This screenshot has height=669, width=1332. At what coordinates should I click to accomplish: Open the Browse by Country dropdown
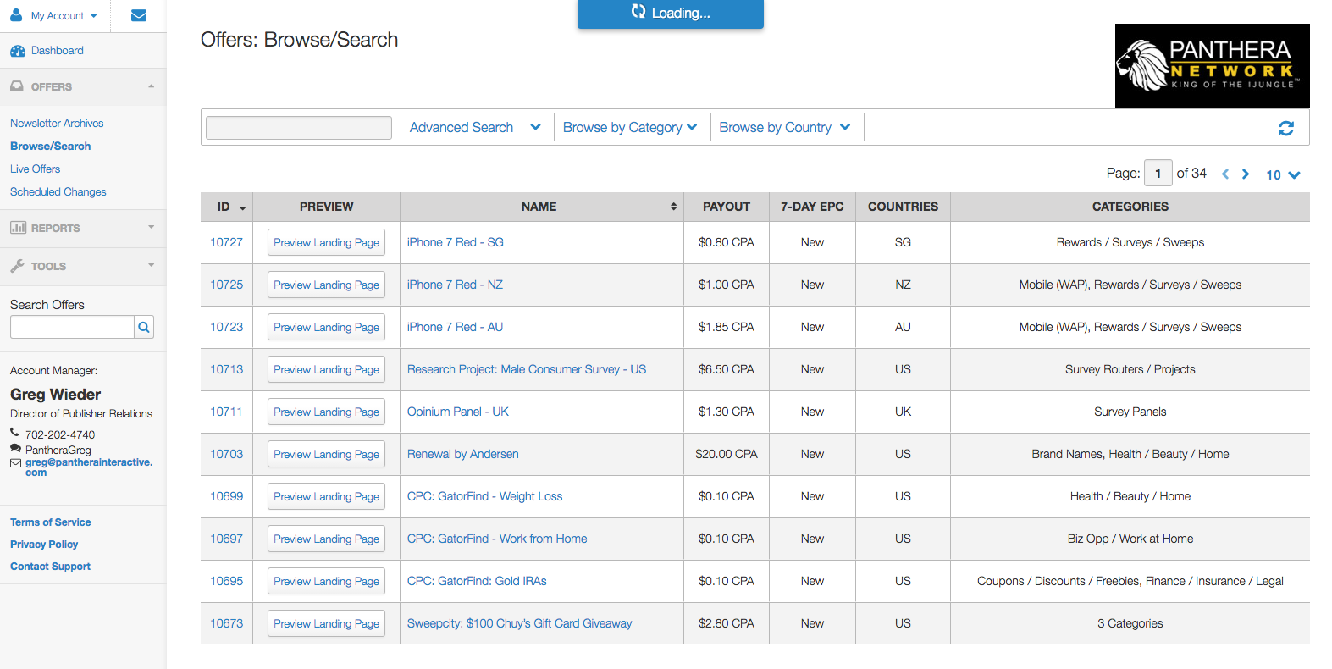tap(784, 128)
